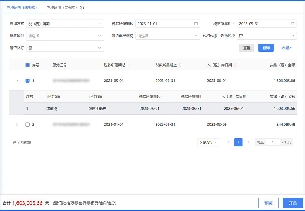Toggle the select-all checkbox in header
The width and height of the screenshot is (305, 211).
click(28, 65)
